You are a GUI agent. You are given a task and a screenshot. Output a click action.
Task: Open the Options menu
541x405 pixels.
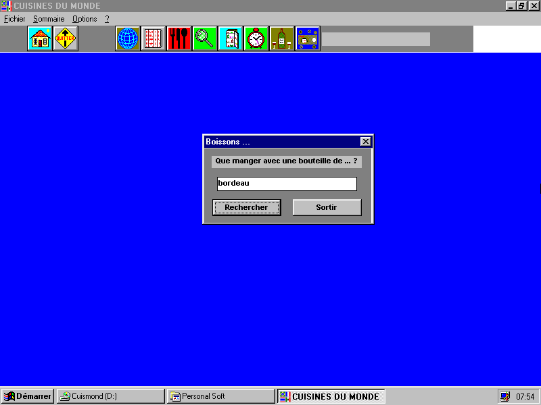coord(85,19)
